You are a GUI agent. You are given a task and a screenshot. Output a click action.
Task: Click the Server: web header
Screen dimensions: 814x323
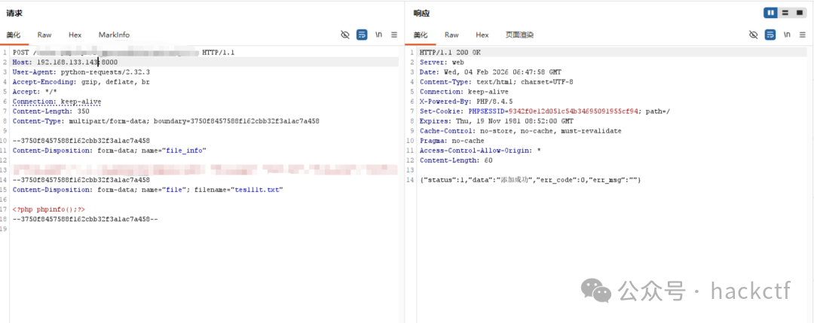442,62
